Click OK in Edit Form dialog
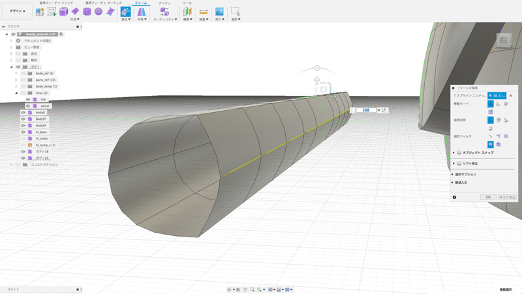522x294 pixels. pyautogui.click(x=488, y=198)
